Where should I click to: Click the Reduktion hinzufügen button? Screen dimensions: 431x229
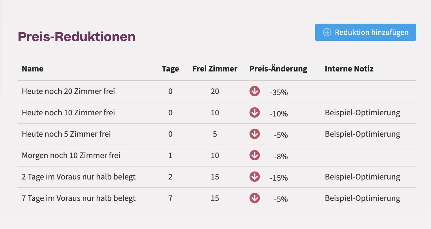click(365, 32)
